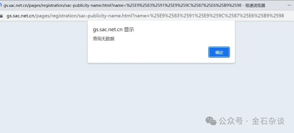Click the lock icon beside the address
The image size is (294, 133).
[x=1, y=16]
